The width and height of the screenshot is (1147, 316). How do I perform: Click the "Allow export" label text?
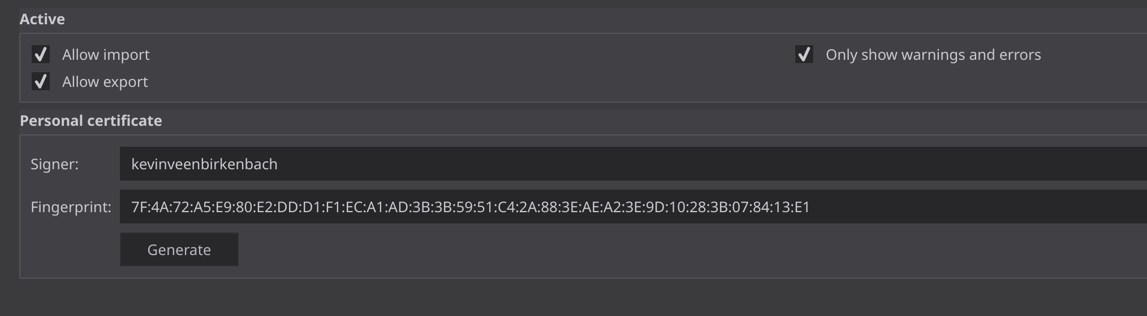(105, 82)
